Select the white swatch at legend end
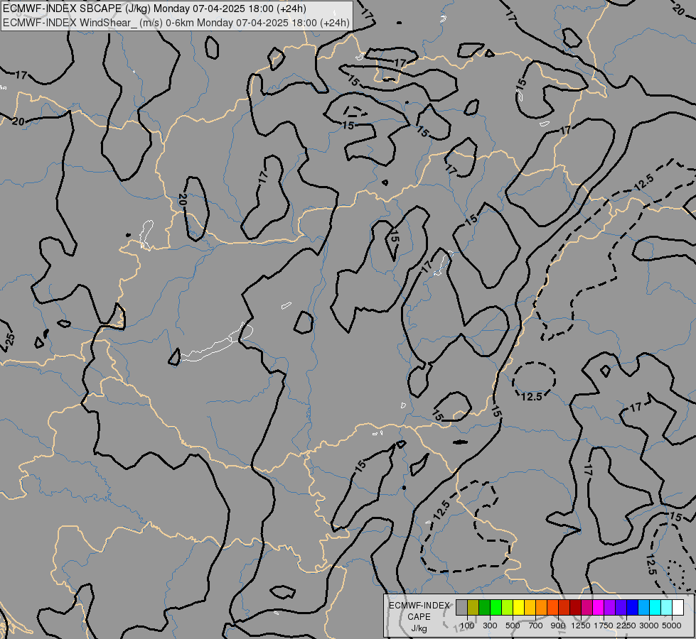This screenshot has height=639, width=696. click(x=678, y=607)
